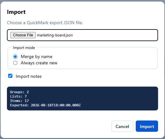Uncheck the Import notes checkbox
Viewport: 165px width, 139px height.
tap(10, 76)
